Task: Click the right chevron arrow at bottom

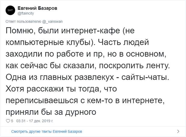Action: click(x=178, y=131)
